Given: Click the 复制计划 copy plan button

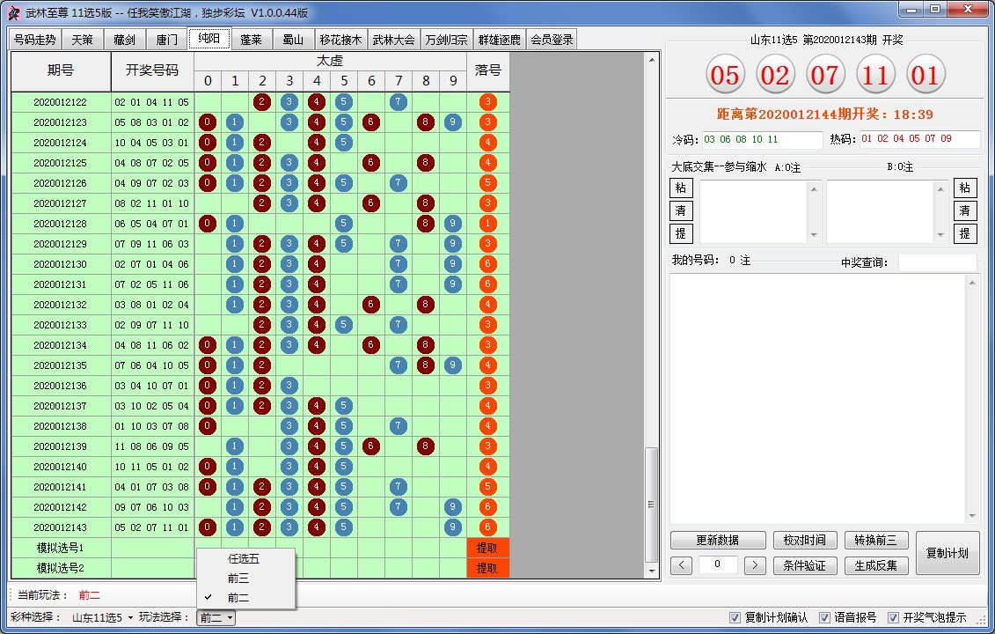Looking at the screenshot, I should tap(947, 552).
